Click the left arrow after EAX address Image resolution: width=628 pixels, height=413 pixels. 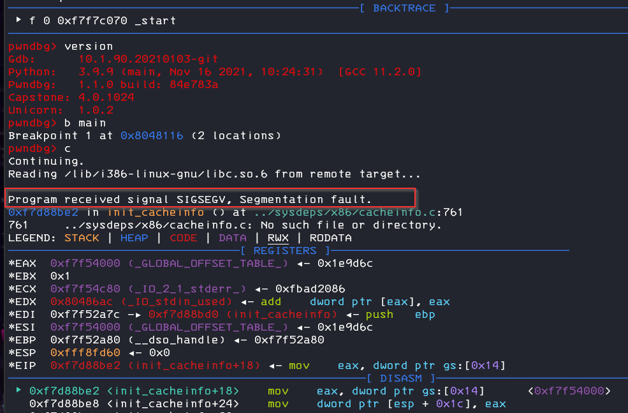coord(303,264)
